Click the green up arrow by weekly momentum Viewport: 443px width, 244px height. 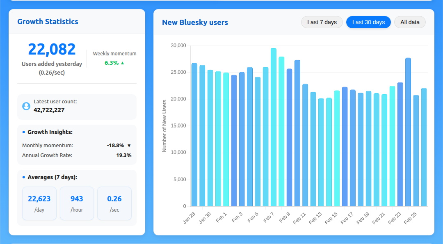(122, 63)
